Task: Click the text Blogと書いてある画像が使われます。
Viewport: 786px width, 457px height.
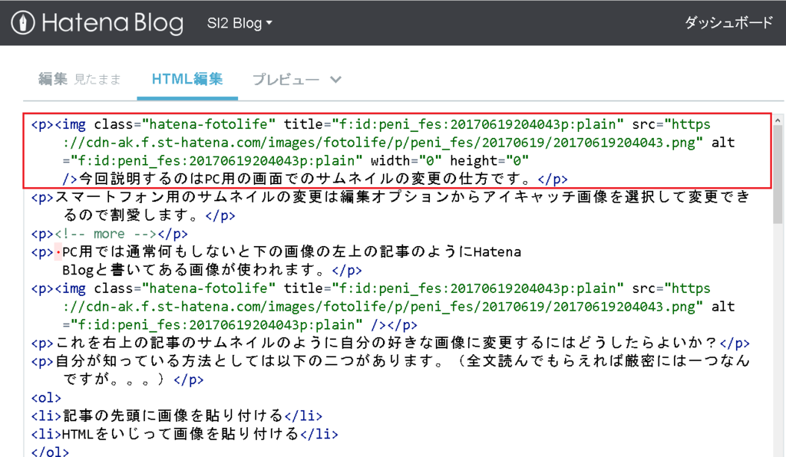Action: 194,271
